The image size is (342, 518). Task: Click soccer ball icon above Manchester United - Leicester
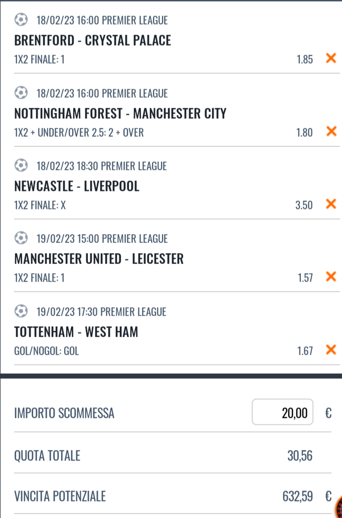21,238
